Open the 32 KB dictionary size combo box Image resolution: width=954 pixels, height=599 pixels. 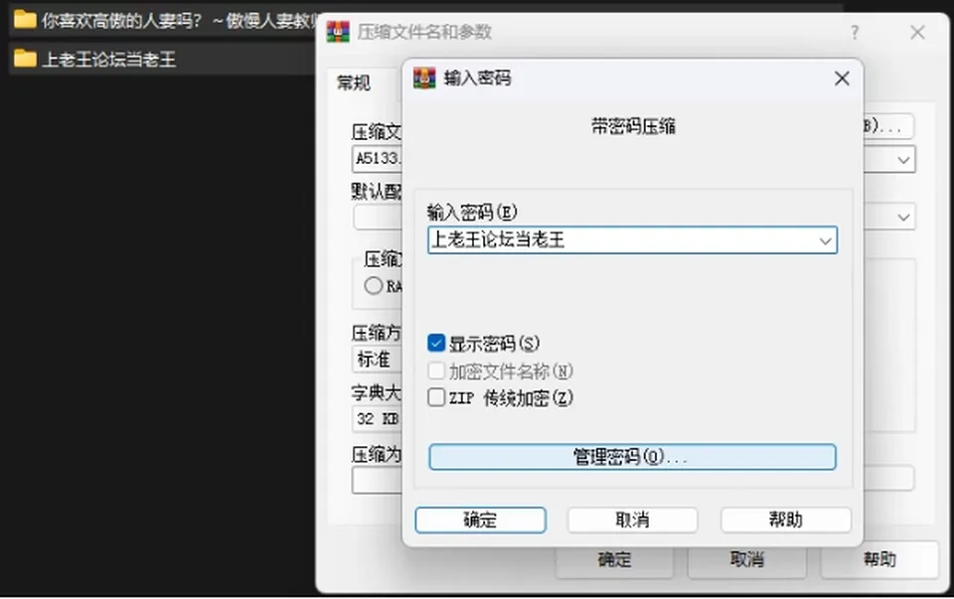[x=378, y=419]
